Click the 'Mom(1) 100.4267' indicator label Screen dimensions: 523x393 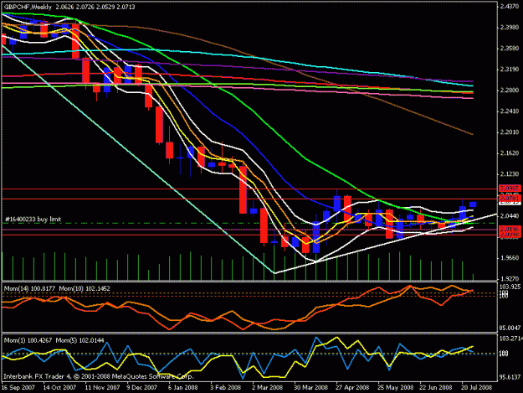pos(28,340)
